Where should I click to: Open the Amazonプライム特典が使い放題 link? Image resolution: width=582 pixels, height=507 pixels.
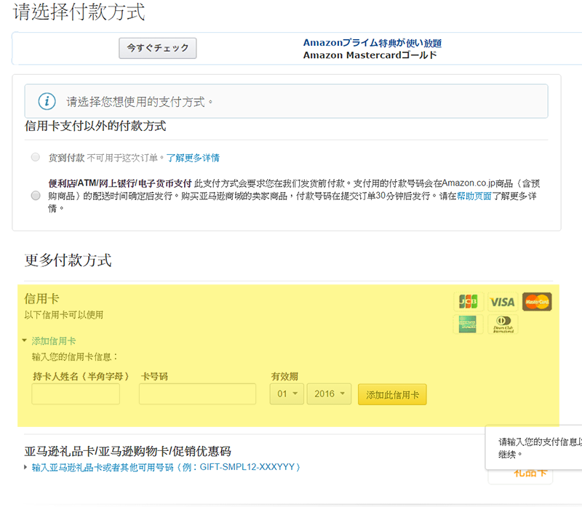point(372,43)
